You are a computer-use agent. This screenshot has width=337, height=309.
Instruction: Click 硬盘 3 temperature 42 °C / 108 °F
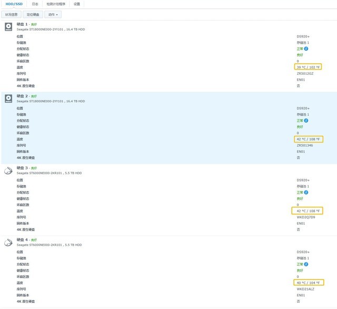308,211
